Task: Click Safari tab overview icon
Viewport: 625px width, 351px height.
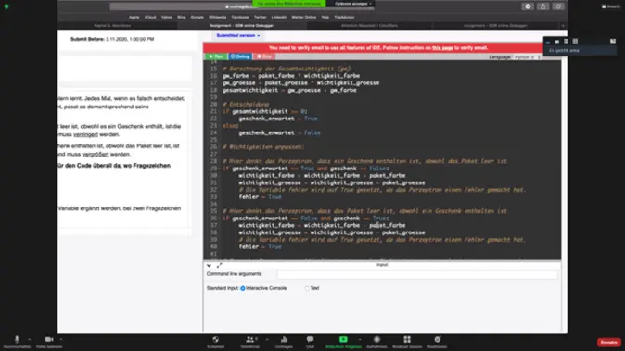Action: click(x=558, y=6)
